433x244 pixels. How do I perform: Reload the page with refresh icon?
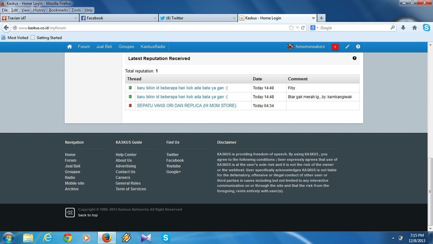pos(303,28)
